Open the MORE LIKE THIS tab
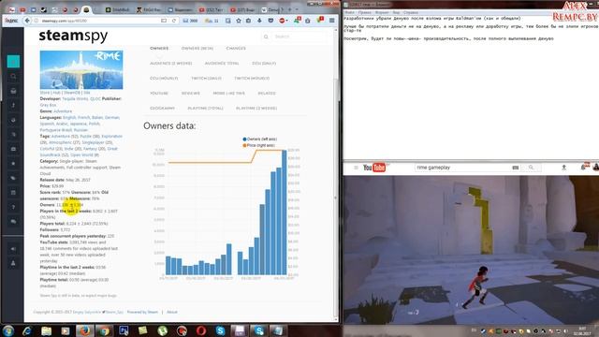The width and height of the screenshot is (599, 337). click(x=228, y=94)
